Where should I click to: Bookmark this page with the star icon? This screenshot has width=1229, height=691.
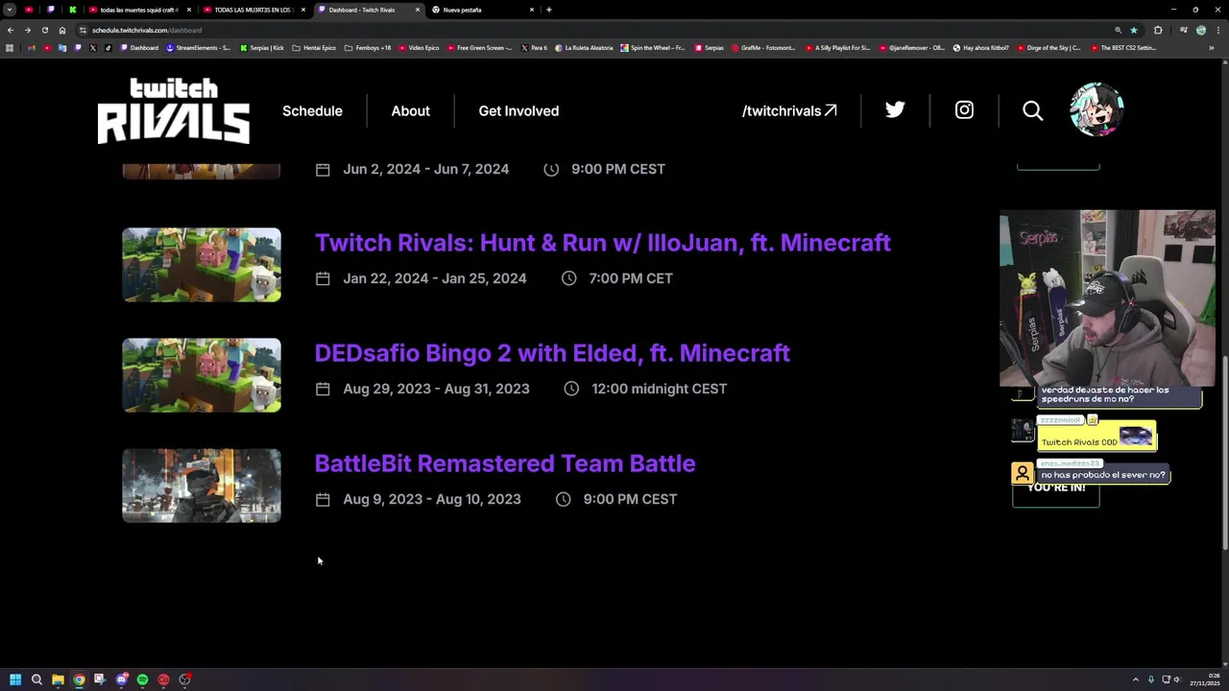[x=1134, y=30]
